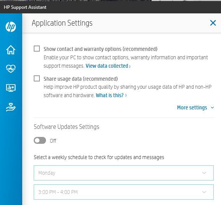This screenshot has height=205, width=221.
Task: Open the heart-pulse health check icon
Action: [x=11, y=68]
